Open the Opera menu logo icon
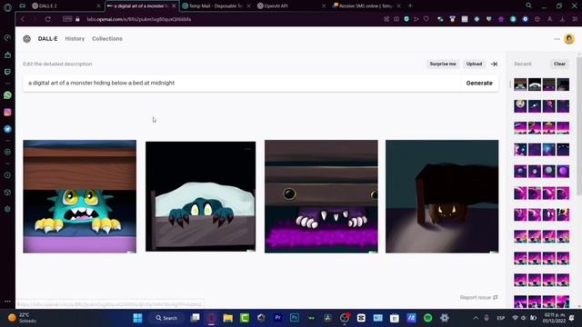 pos(7,6)
